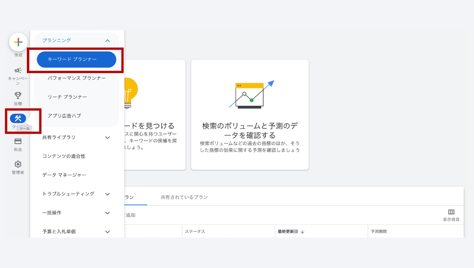Open コンテンツの適合性 link
474x268 pixels.
pyautogui.click(x=64, y=156)
